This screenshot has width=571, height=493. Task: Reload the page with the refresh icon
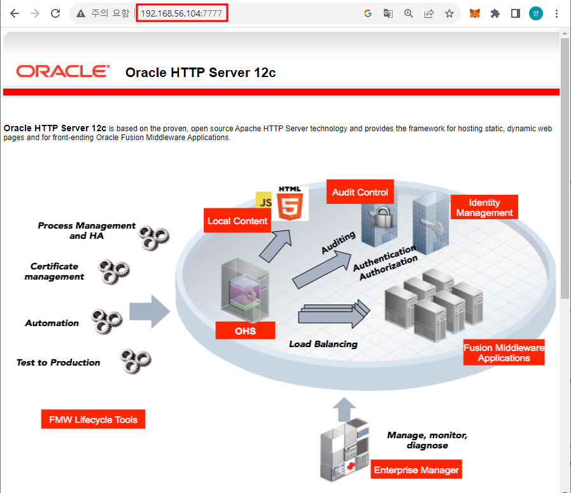coord(55,13)
